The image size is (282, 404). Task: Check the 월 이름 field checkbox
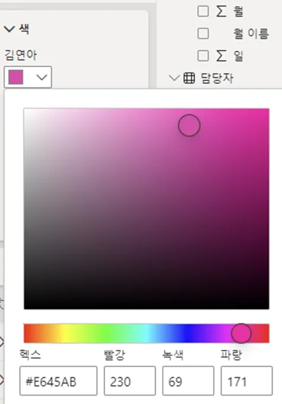(x=203, y=33)
